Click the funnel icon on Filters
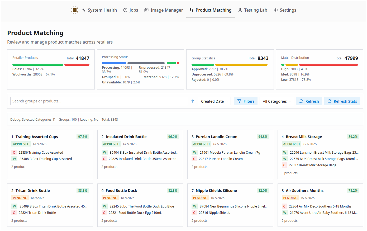This screenshot has height=231, width=367. (x=239, y=101)
